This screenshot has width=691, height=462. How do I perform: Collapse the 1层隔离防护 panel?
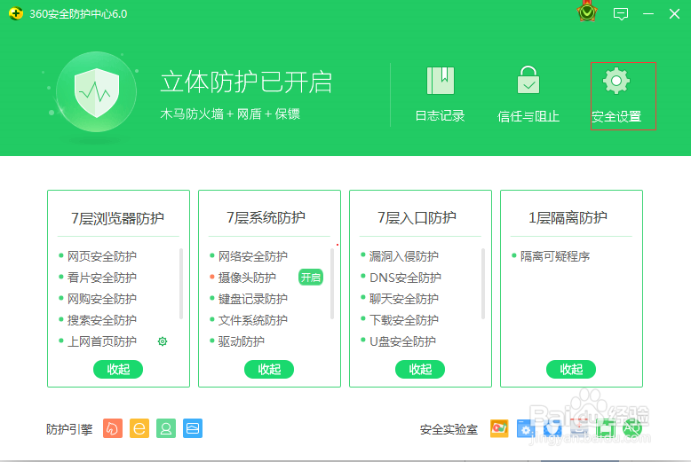(571, 369)
